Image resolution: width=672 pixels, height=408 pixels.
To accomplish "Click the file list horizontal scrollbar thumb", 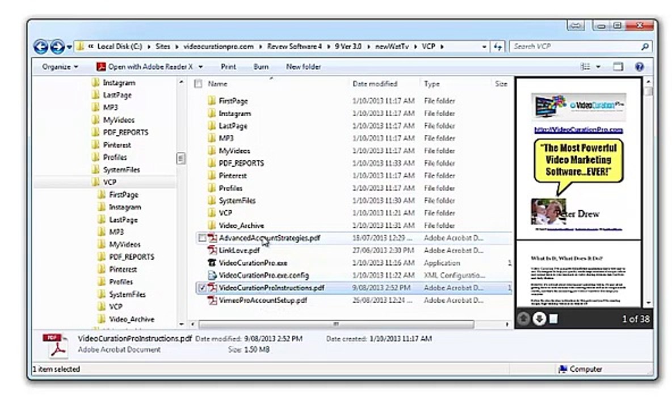I will 336,324.
